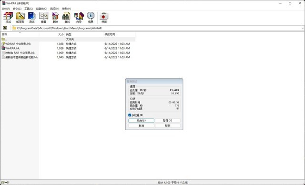Click the WinRAR title bar app icon
This screenshot has width=305, height=185.
coord(3,3)
